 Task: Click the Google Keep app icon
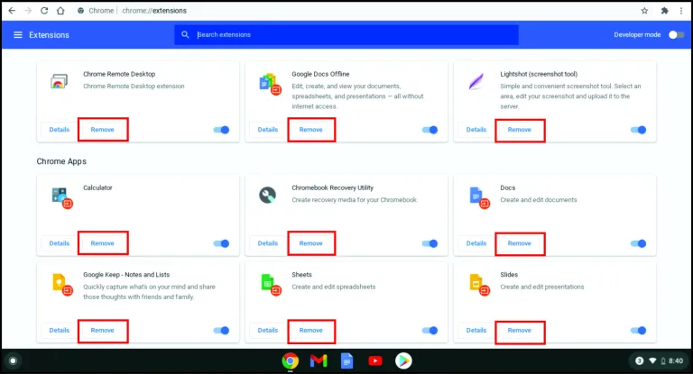point(61,285)
